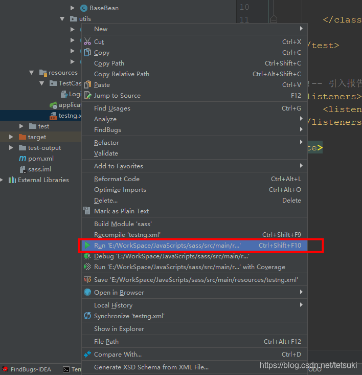Click the fold marker in editor gutter
This screenshot has width=362, height=375.
pos(274,19)
